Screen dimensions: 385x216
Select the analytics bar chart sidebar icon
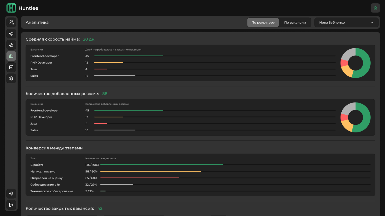point(11,56)
